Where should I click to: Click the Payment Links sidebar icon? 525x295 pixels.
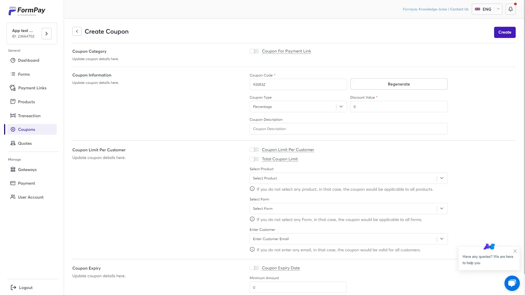pyautogui.click(x=13, y=88)
